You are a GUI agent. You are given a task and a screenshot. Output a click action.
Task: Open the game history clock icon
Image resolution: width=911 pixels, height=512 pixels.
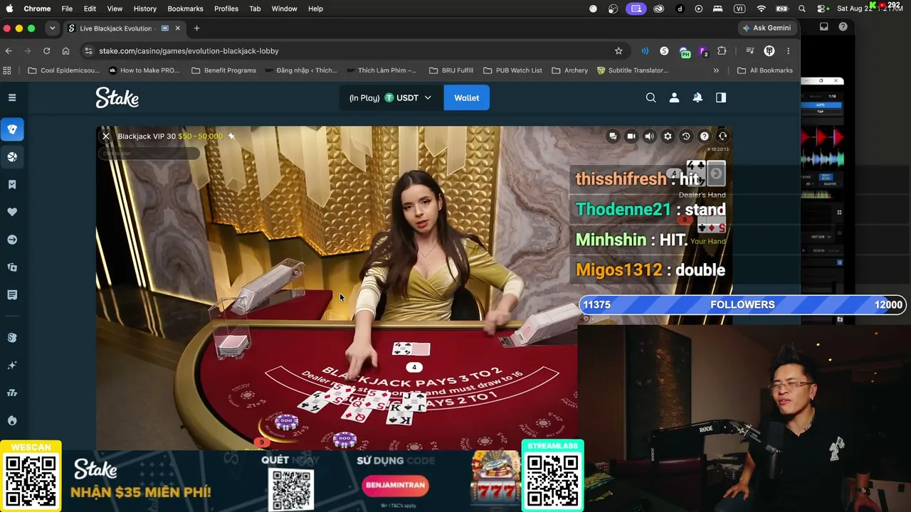coord(686,136)
